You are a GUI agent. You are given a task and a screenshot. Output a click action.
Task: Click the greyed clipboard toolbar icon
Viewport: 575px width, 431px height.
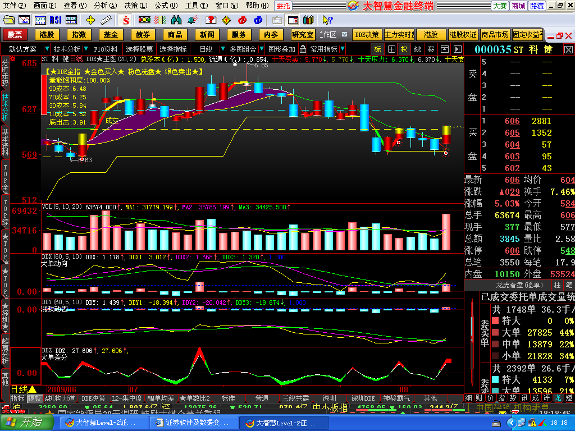tap(277, 20)
